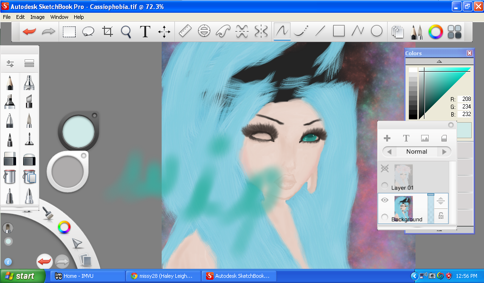484x283 pixels.
Task: Show the Background layer eye toggle
Action: pyautogui.click(x=385, y=200)
